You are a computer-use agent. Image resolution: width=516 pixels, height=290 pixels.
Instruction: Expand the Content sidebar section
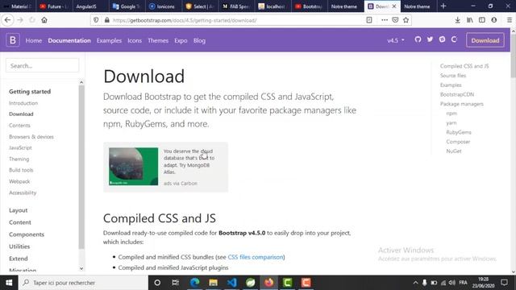coord(20,222)
